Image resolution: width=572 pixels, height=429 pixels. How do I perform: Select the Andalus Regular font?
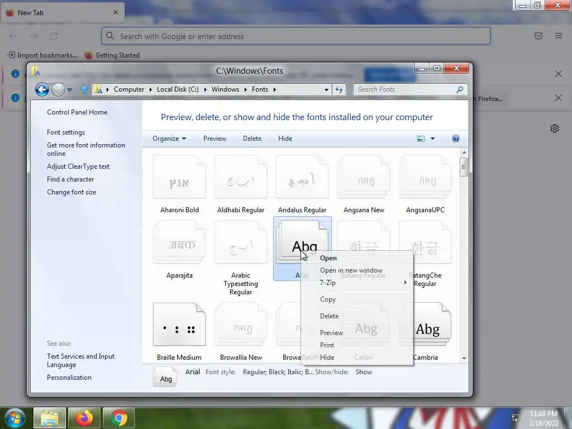302,184
